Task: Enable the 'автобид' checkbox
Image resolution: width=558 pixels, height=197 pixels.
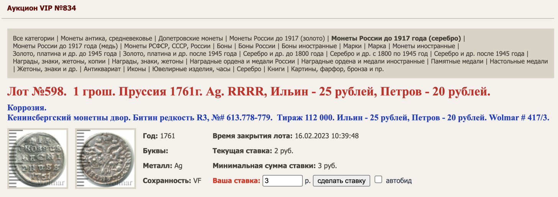Action: tap(378, 180)
